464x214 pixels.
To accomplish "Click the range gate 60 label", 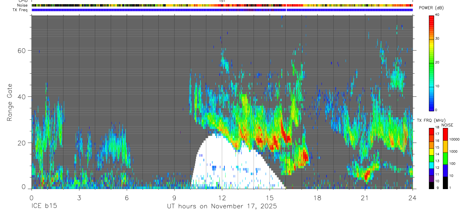I will [x=21, y=51].
